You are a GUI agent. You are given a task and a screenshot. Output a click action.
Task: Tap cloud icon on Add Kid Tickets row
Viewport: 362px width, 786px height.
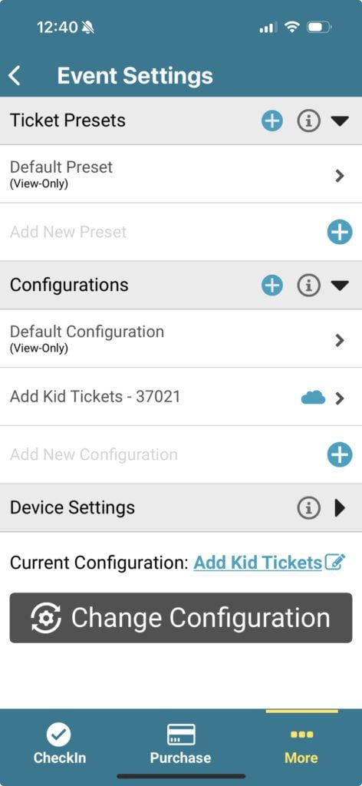click(313, 398)
